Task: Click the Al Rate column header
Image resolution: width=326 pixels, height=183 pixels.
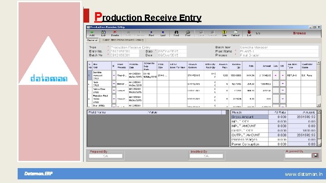Action: (278, 112)
